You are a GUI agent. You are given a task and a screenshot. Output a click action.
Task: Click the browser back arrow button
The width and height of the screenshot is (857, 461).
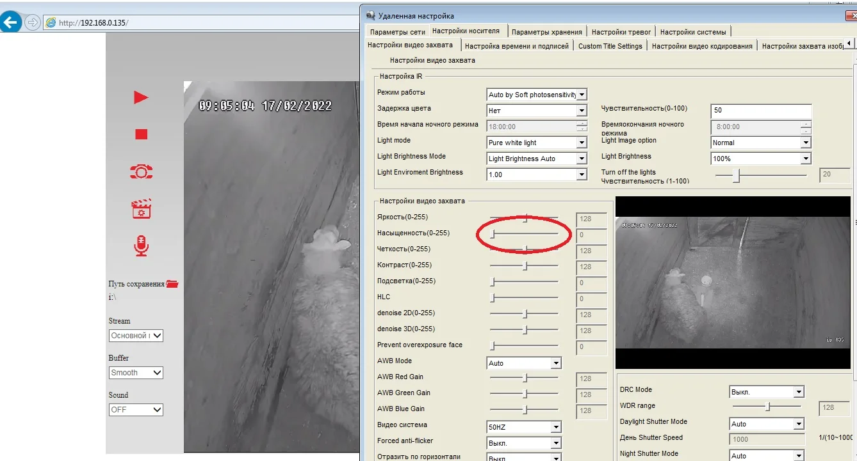click(11, 23)
